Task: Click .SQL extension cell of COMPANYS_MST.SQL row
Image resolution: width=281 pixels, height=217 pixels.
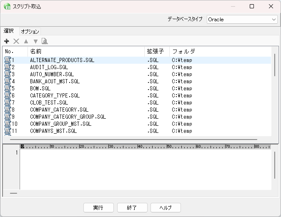Action: (x=153, y=131)
